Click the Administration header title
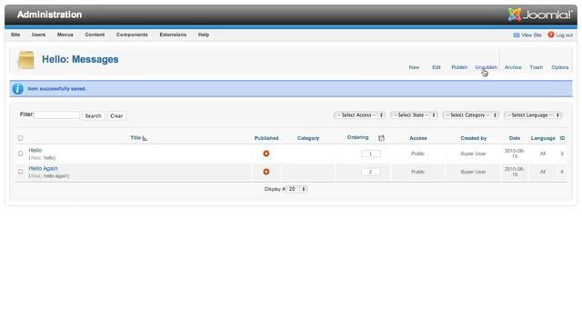Image resolution: width=582 pixels, height=327 pixels. (x=49, y=15)
